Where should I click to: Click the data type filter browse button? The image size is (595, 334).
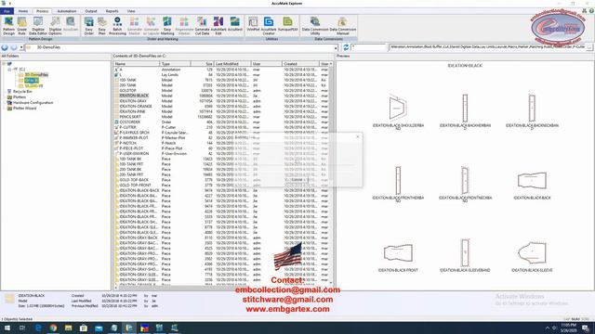pyautogui.click(x=589, y=47)
